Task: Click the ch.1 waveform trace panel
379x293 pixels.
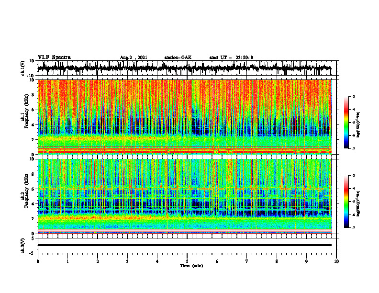Action: [x=187, y=68]
